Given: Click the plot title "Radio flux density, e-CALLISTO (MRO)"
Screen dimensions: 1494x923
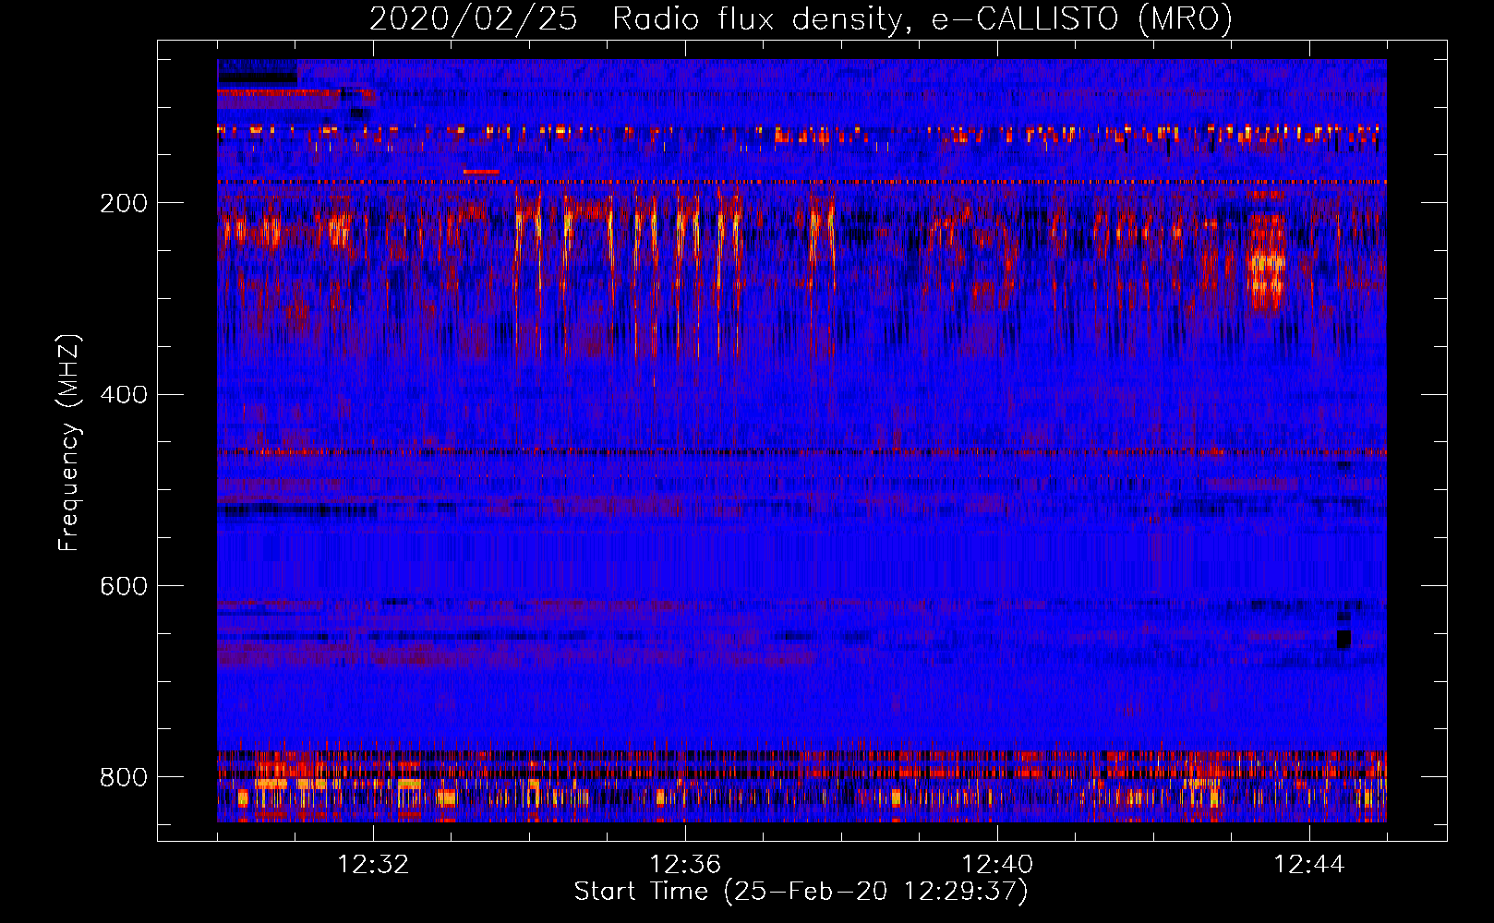Looking at the screenshot, I should pyautogui.click(x=922, y=18).
